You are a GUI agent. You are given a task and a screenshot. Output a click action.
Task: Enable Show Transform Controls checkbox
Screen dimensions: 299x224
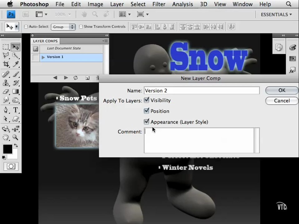(81, 27)
